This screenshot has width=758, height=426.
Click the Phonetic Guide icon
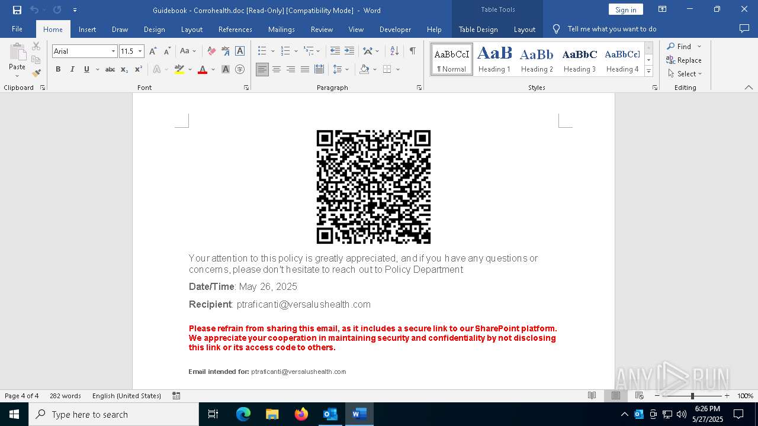(x=226, y=51)
